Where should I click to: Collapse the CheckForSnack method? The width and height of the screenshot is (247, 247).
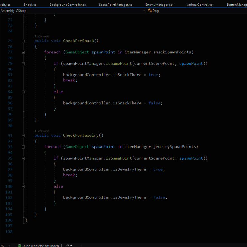23,41
